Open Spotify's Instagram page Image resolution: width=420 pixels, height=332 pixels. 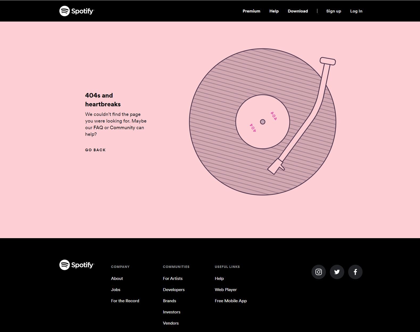click(x=318, y=272)
